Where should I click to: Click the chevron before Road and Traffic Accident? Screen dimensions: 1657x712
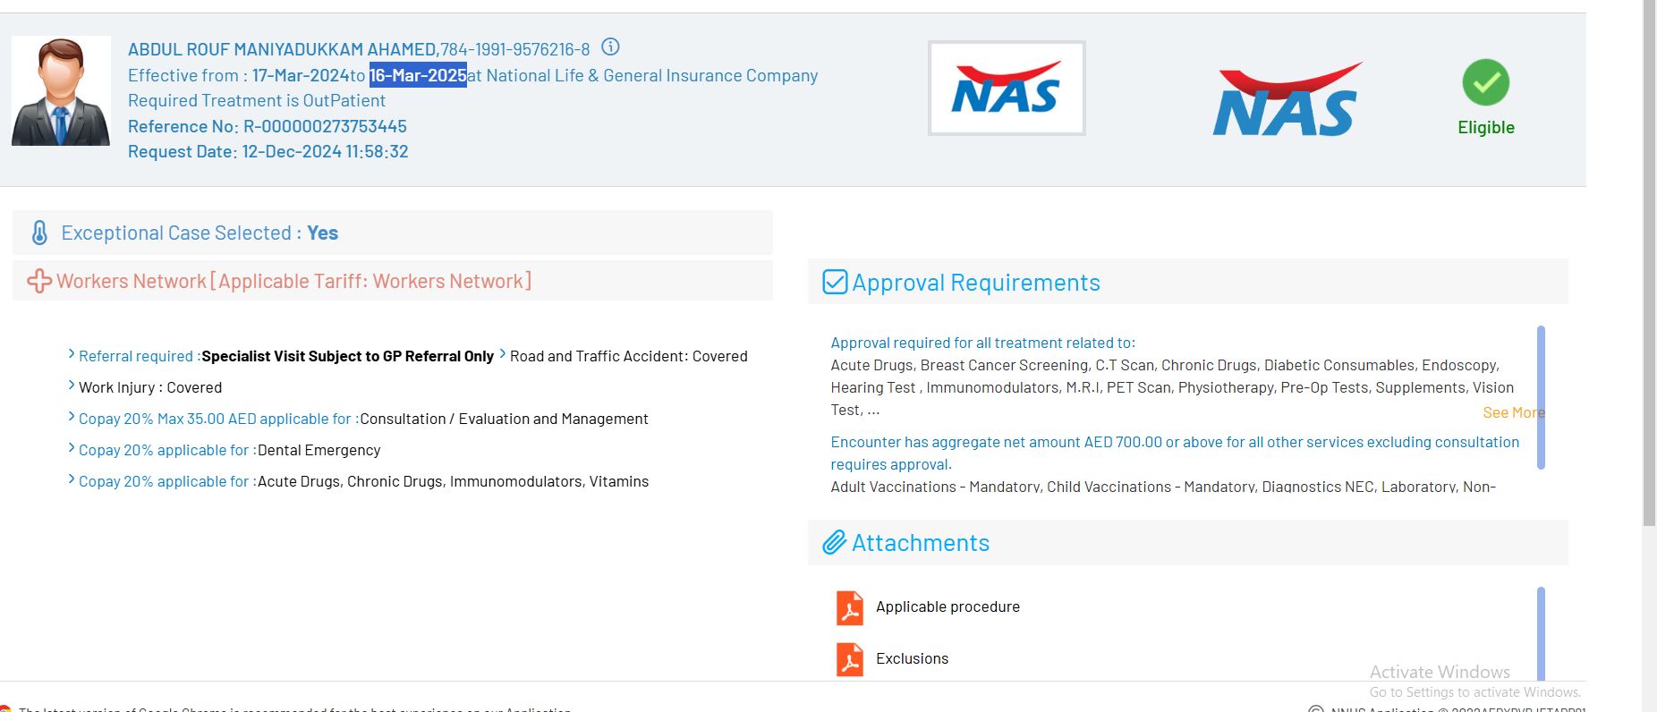(x=503, y=354)
